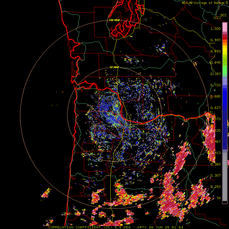Click the 0.253 color scale value

[216, 187]
